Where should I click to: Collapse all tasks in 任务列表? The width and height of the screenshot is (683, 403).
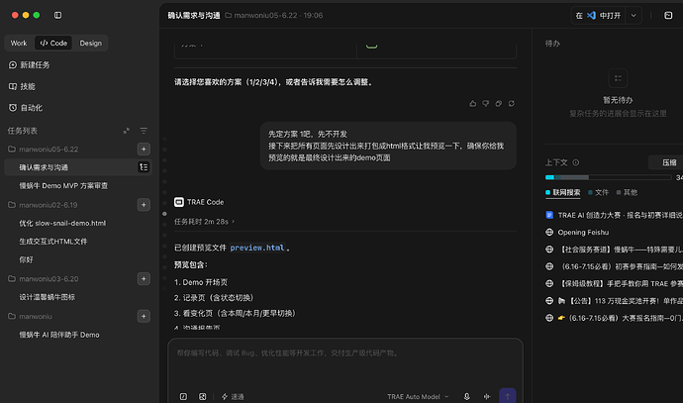(x=127, y=131)
